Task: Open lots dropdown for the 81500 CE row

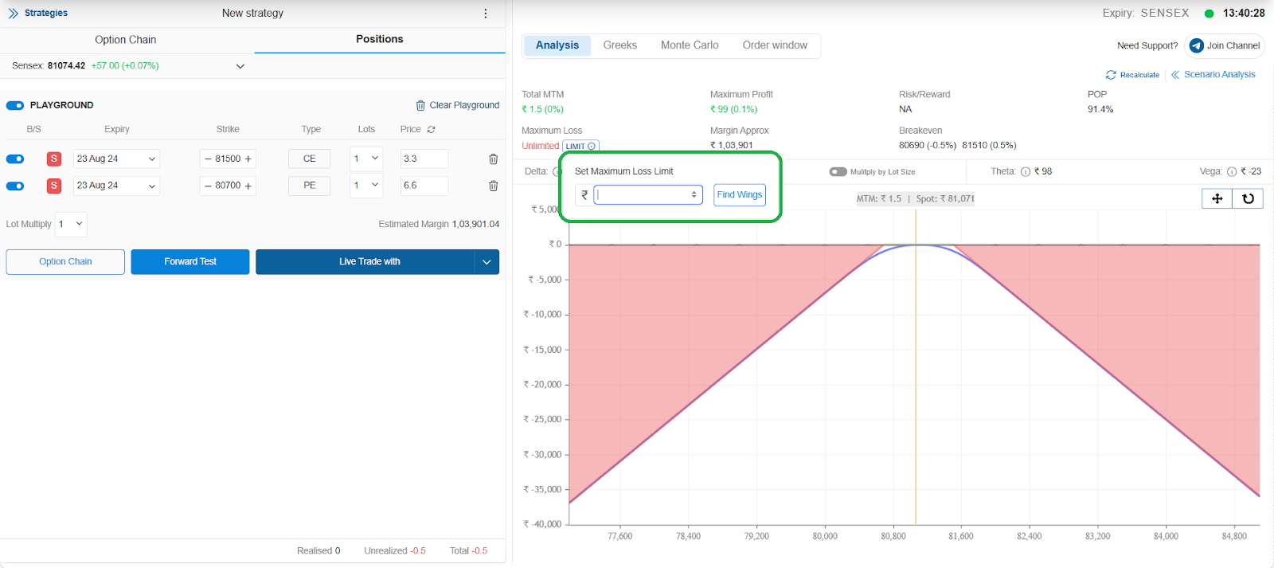Action: [x=366, y=159]
